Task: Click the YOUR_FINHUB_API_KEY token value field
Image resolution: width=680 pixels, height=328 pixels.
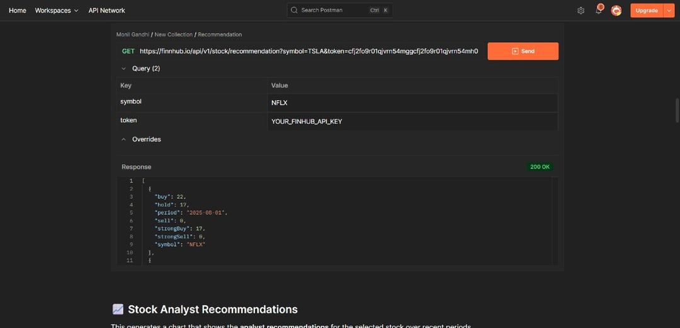Action: [x=412, y=122]
